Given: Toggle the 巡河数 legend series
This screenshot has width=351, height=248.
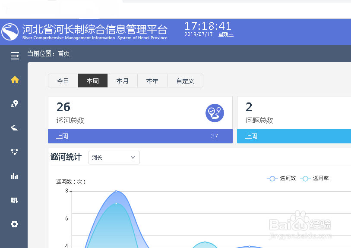Looking at the screenshot, I should (x=281, y=178).
